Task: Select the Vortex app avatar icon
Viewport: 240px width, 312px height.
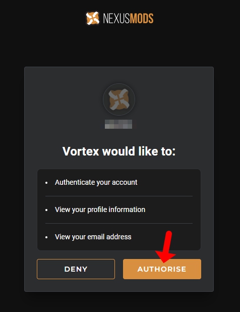Action: pos(119,99)
